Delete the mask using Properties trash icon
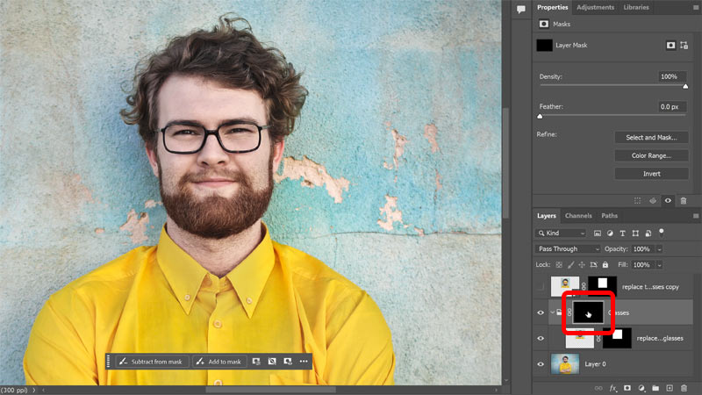Screen dimensions: 702x395 (x=684, y=201)
